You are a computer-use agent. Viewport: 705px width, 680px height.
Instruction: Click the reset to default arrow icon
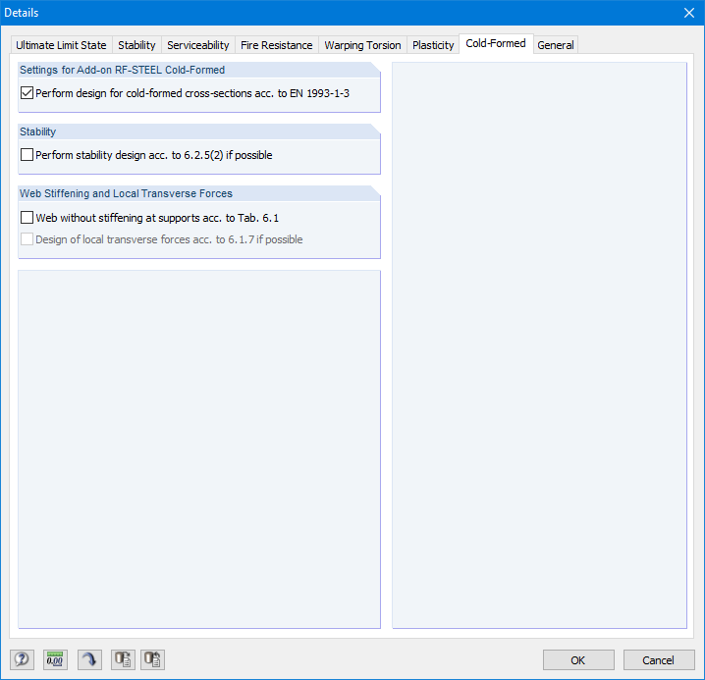click(89, 659)
